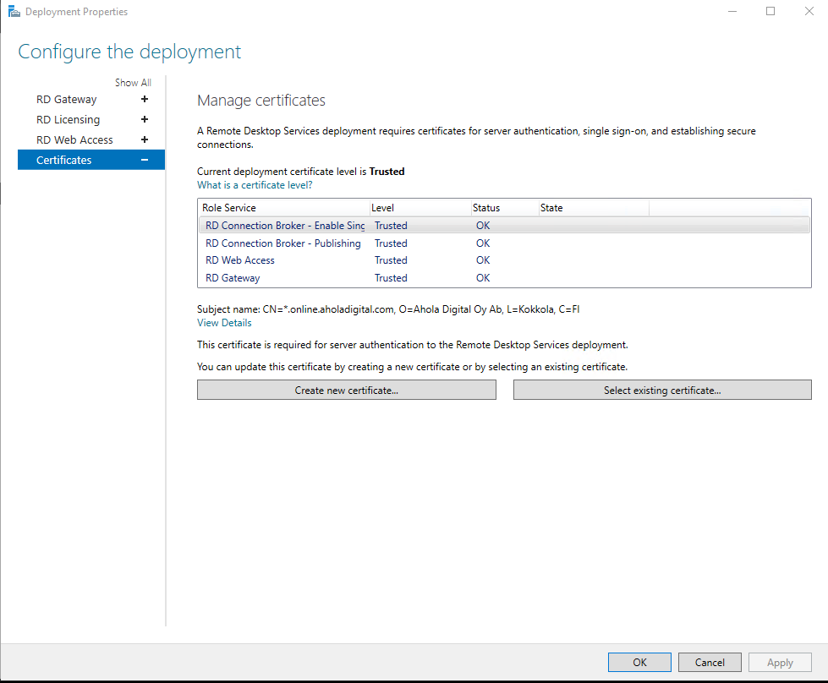Sort by the Status column header
This screenshot has height=683, width=828.
(x=505, y=208)
